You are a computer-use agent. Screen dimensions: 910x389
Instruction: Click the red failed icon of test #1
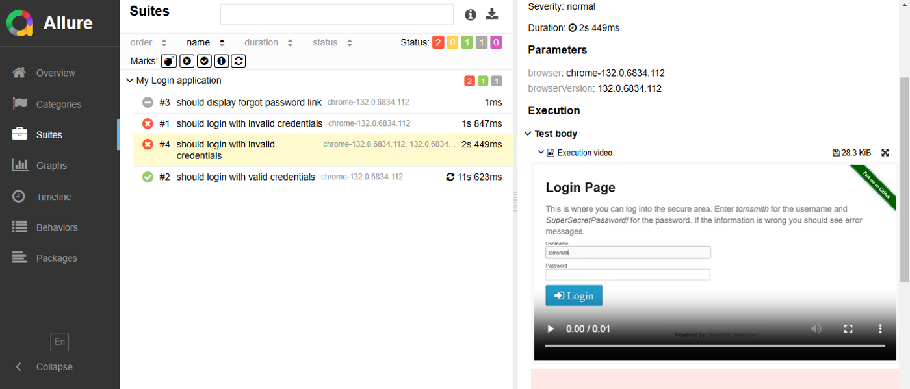tap(148, 123)
